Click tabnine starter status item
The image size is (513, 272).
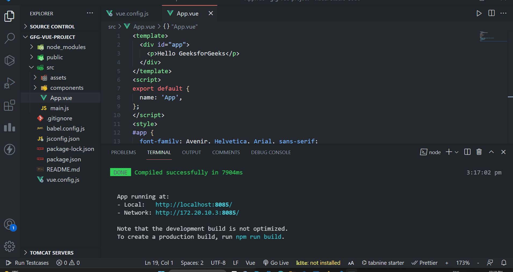click(x=383, y=263)
